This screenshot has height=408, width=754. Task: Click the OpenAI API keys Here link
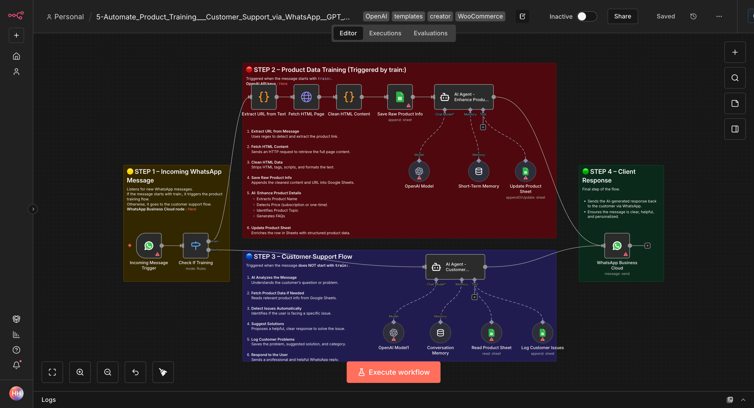click(283, 84)
